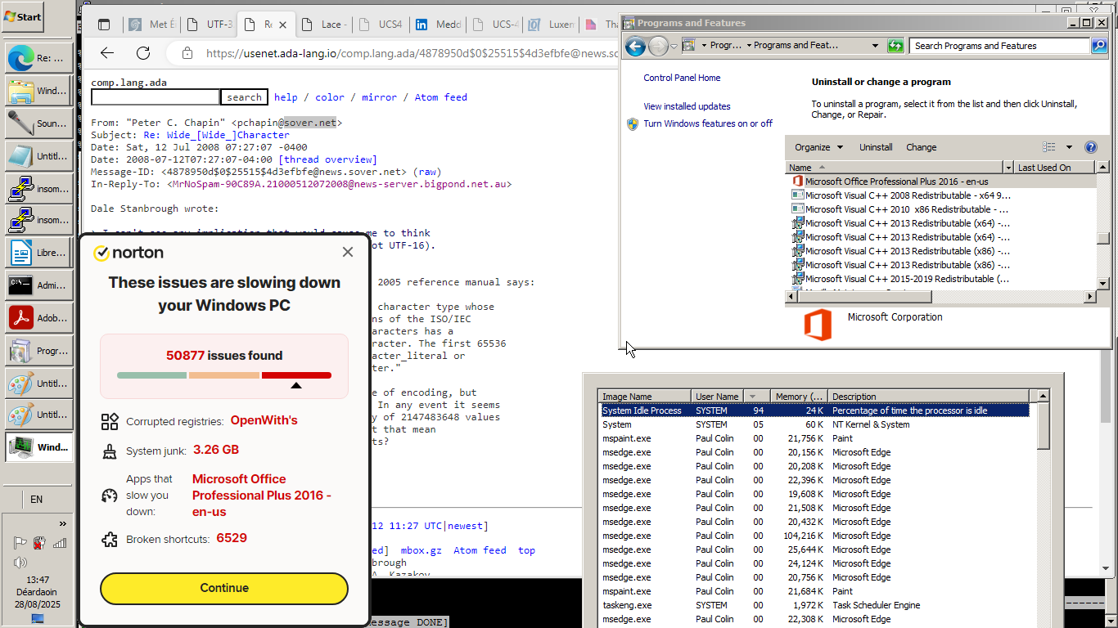Sort Task Manager by Memory column
1118x628 pixels.
pyautogui.click(x=799, y=397)
